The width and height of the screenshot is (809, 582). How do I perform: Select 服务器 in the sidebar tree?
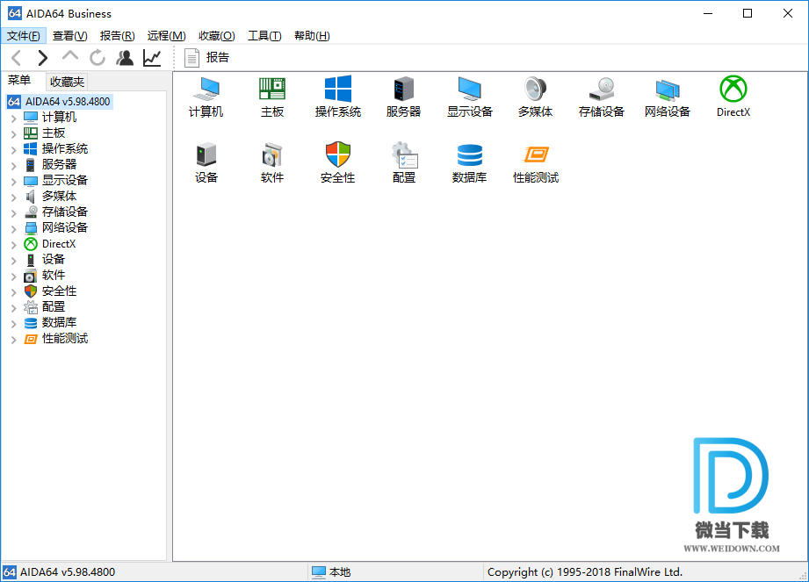(50, 164)
